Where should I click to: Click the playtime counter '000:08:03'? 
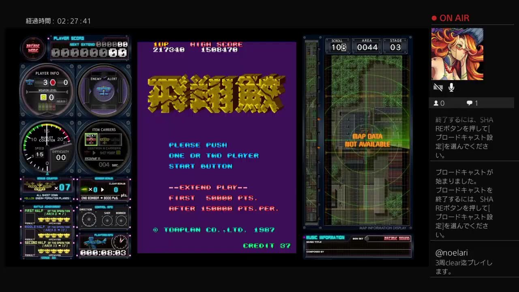[x=103, y=253]
